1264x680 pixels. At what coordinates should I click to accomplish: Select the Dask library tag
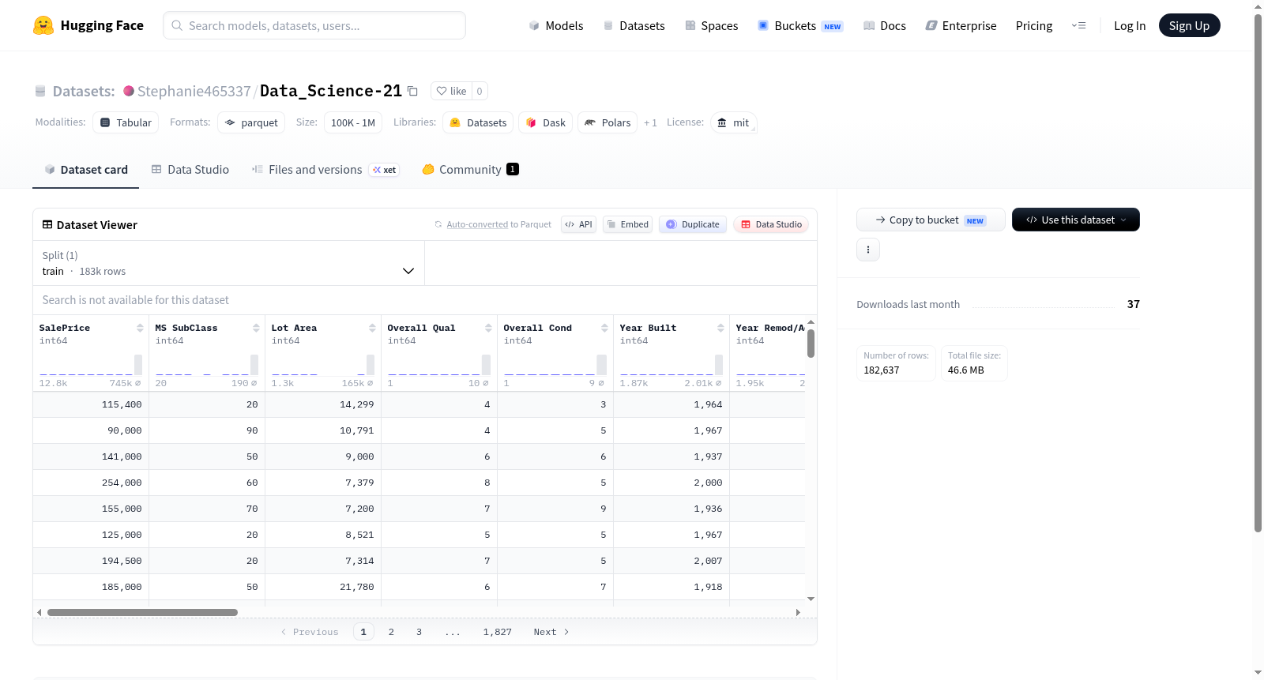(x=546, y=122)
